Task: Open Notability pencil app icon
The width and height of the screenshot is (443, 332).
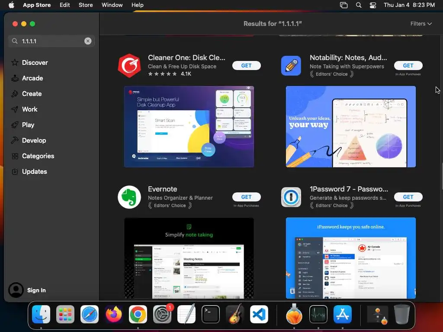Action: (291, 66)
